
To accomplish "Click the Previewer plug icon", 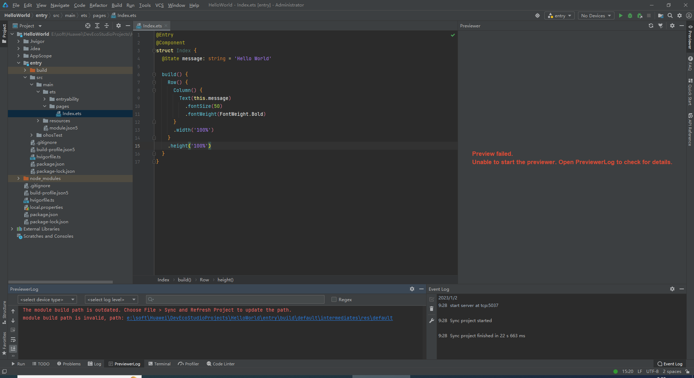I will (x=661, y=26).
